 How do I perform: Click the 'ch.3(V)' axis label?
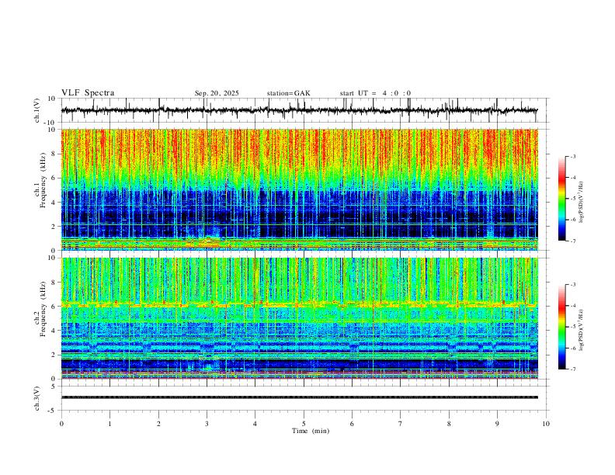tap(37, 398)
